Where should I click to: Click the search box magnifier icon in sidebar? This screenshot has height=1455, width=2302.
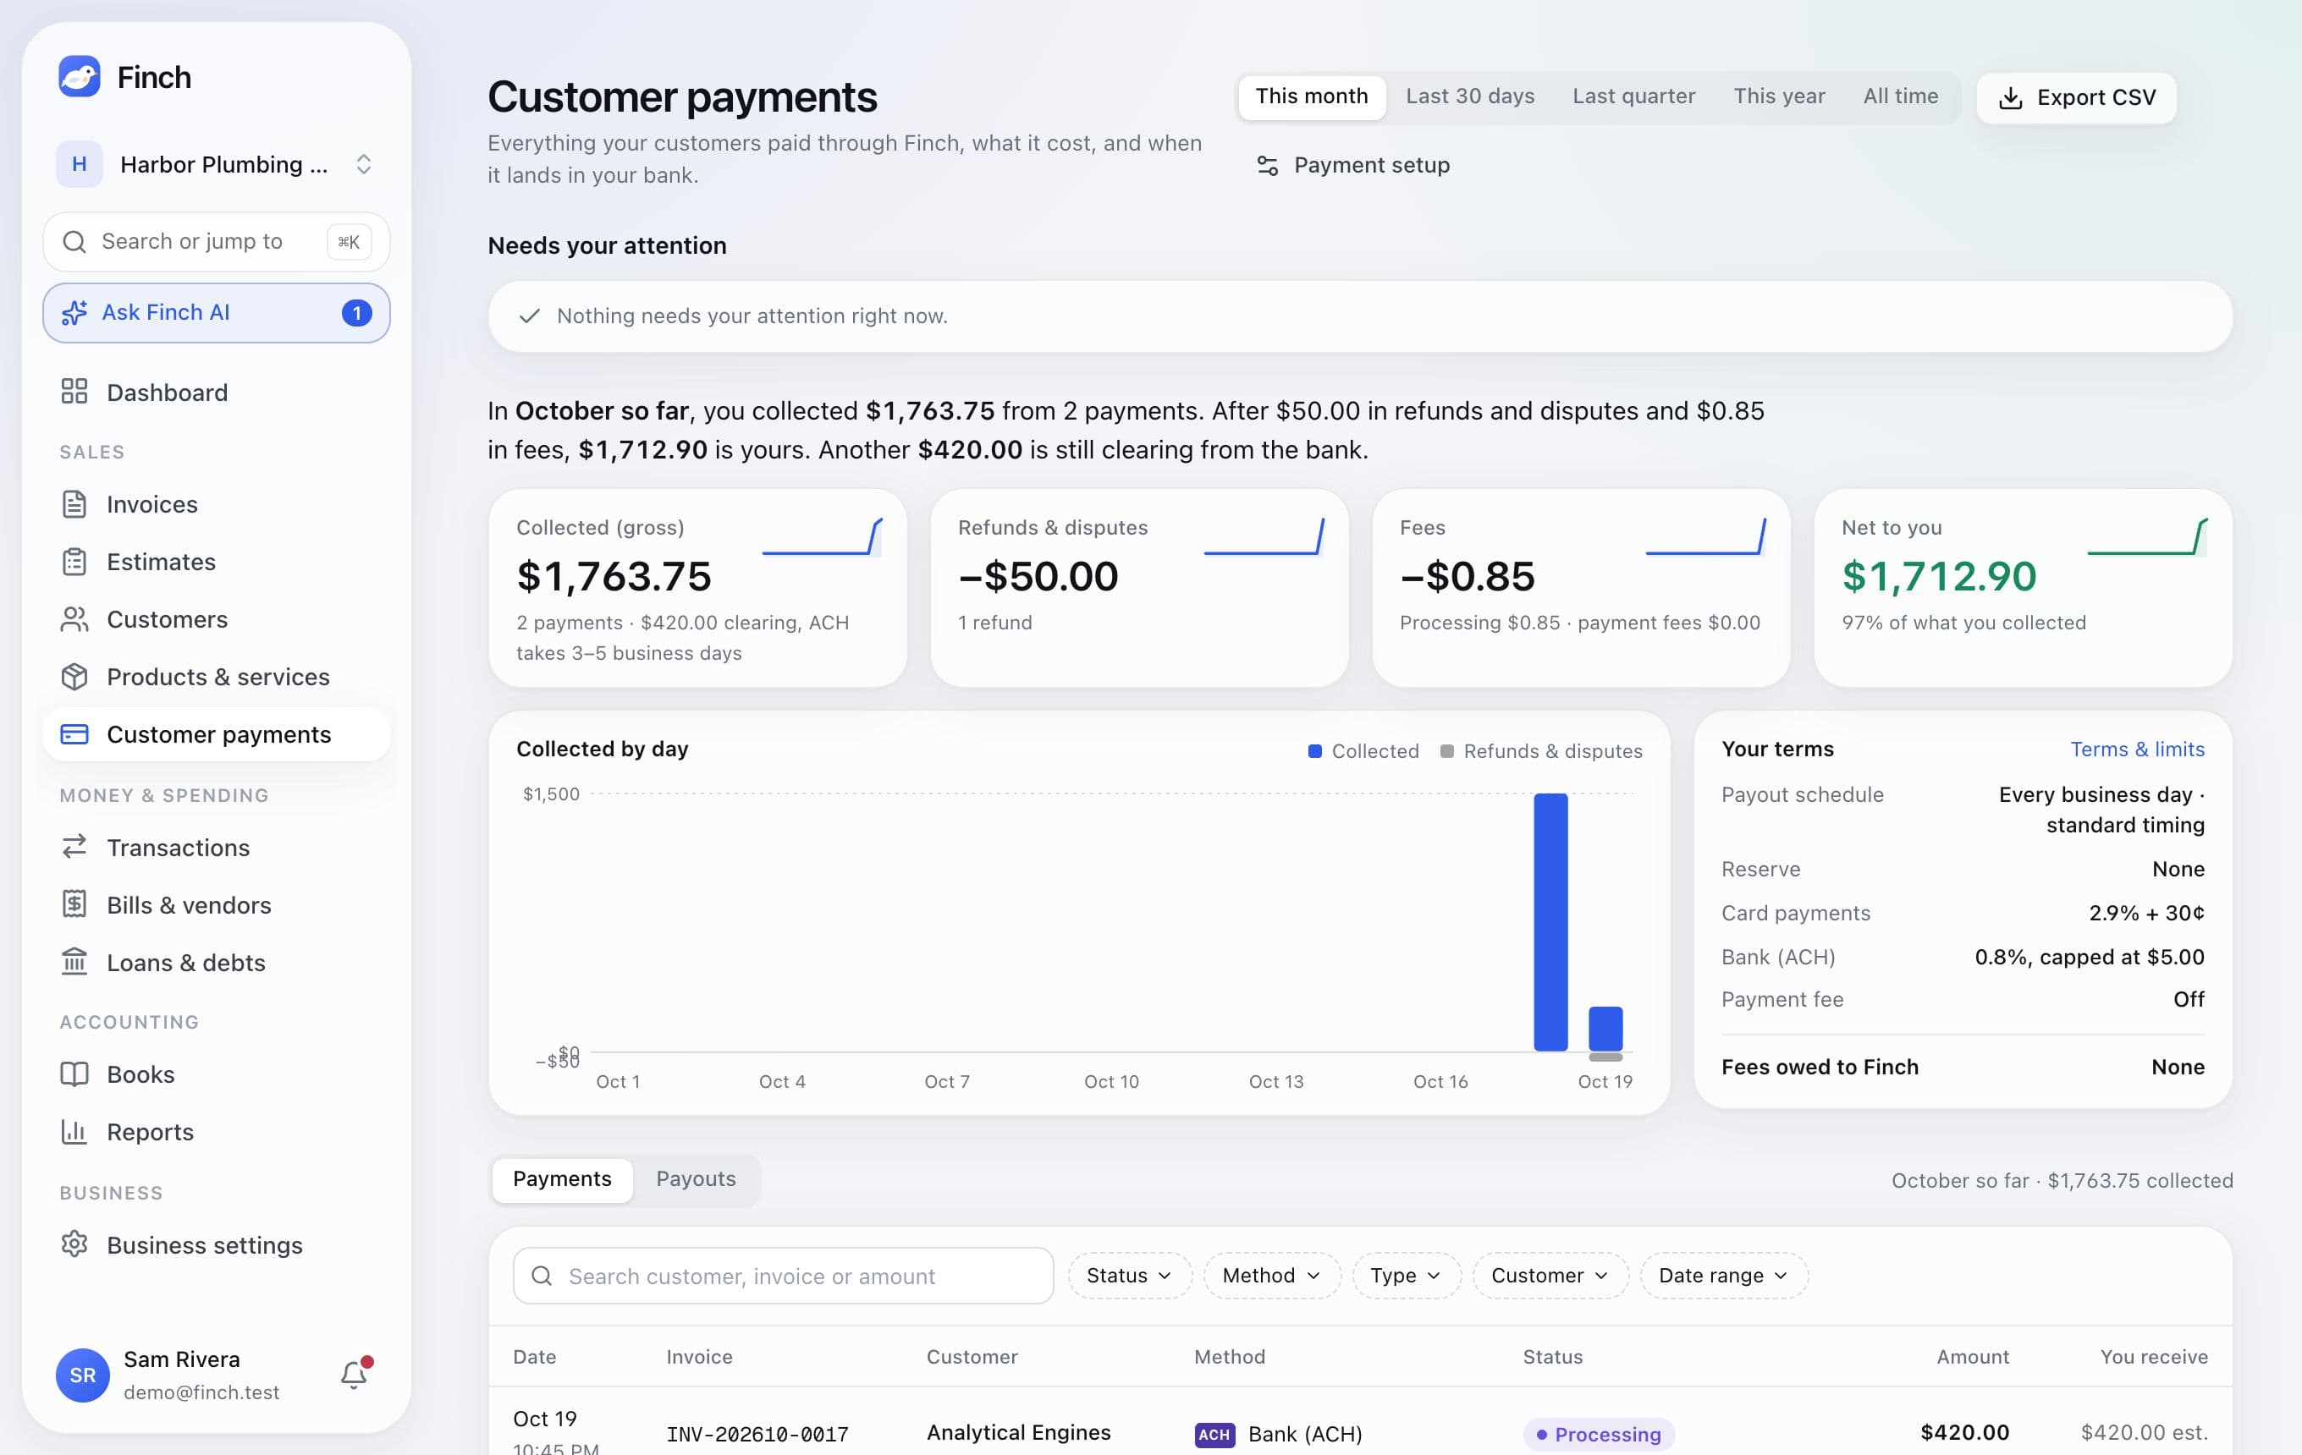click(74, 242)
